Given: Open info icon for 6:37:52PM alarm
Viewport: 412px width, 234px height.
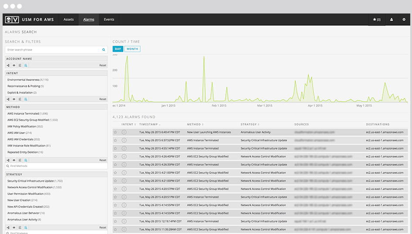Looking at the screenshot, I should click(x=124, y=140).
